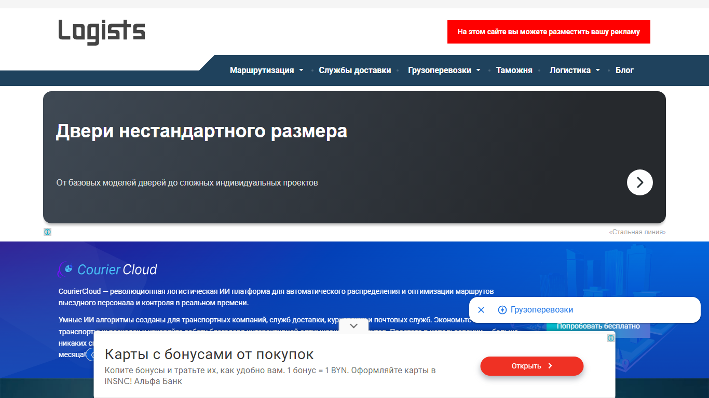Click the red advertise-on-this-site button

click(x=549, y=32)
